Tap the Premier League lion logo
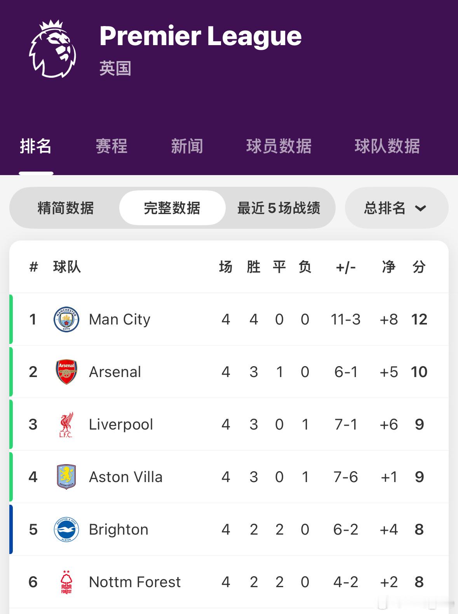 [x=53, y=48]
